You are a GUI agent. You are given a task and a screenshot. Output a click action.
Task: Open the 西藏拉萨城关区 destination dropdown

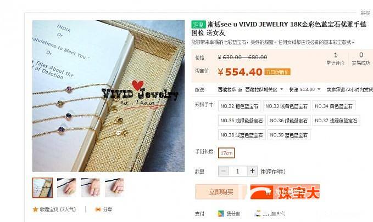pos(264,89)
